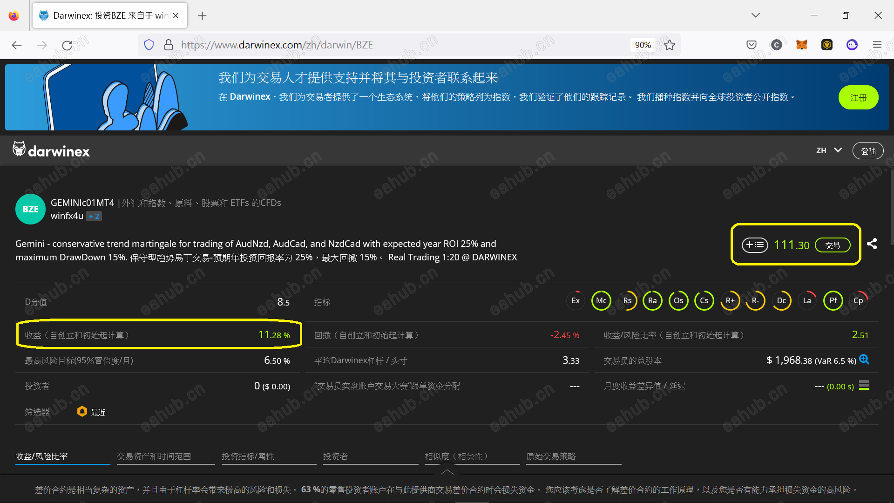Click the 11.28 % return value

(274, 335)
